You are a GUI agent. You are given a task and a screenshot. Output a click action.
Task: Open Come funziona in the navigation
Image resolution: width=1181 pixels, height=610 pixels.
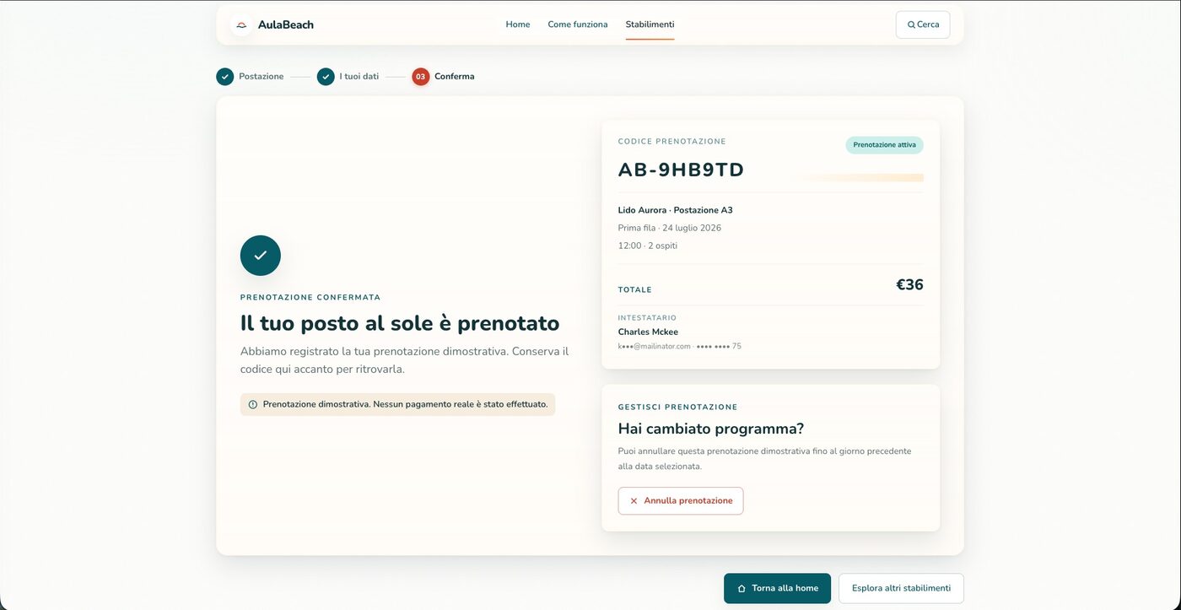pos(578,24)
